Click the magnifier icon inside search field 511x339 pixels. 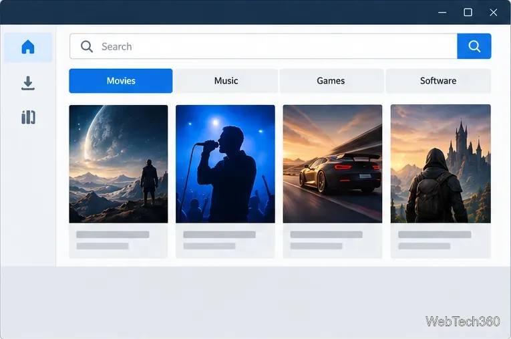pos(87,46)
